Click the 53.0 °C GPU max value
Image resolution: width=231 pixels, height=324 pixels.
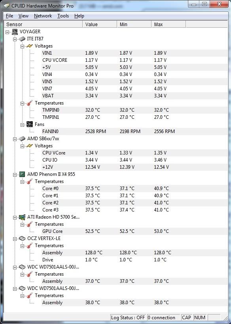click(x=161, y=231)
